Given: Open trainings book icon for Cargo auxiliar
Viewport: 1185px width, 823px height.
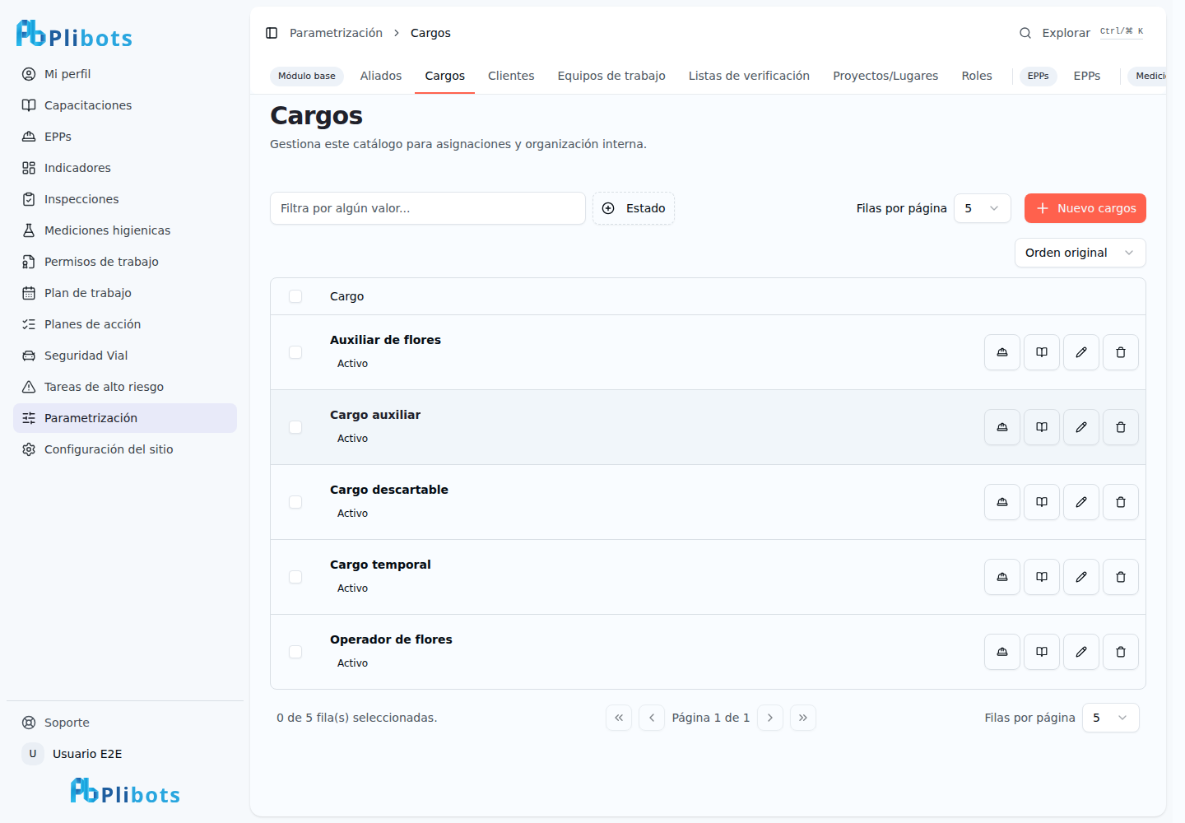Looking at the screenshot, I should 1042,427.
